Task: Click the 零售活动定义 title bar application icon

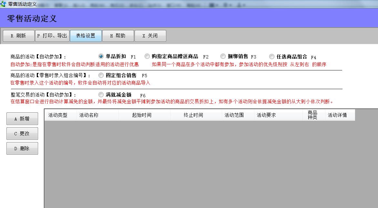Action: coord(3,3)
